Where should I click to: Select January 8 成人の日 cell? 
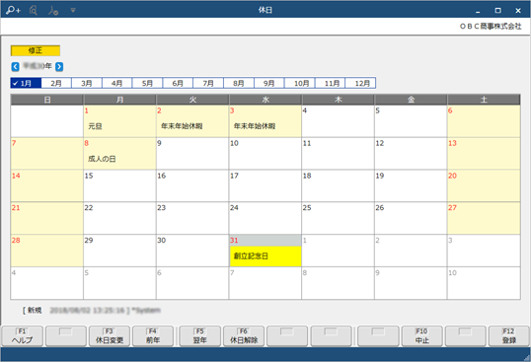(x=119, y=154)
